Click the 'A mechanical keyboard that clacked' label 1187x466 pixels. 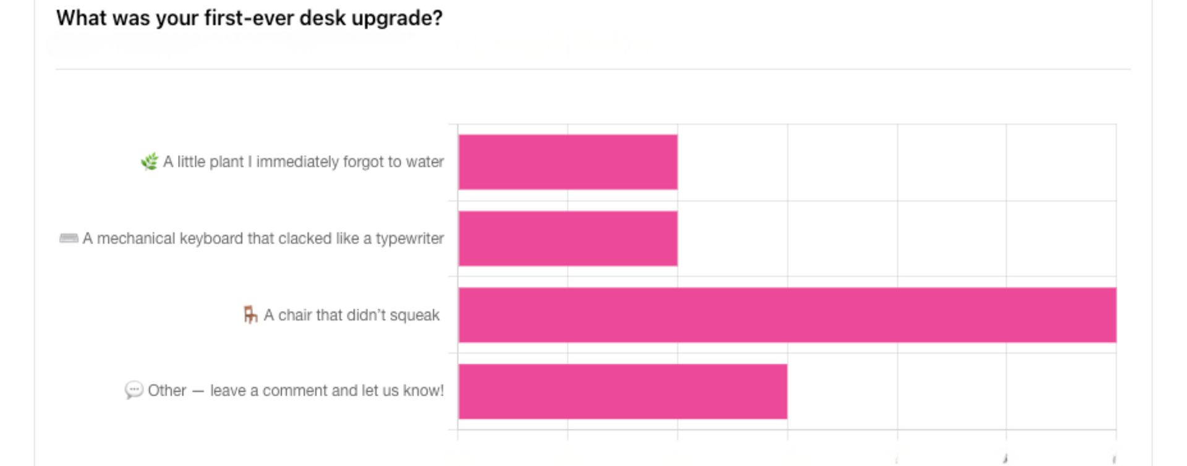(263, 239)
